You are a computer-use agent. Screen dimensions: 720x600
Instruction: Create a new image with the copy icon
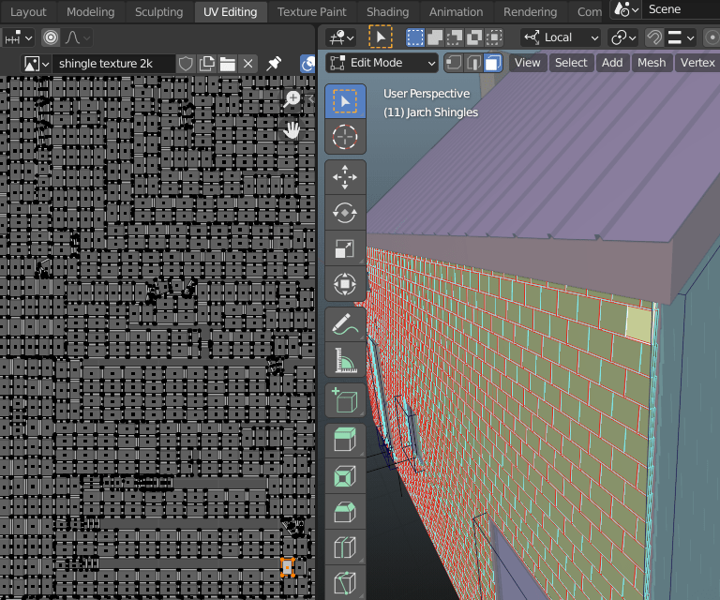pos(206,64)
